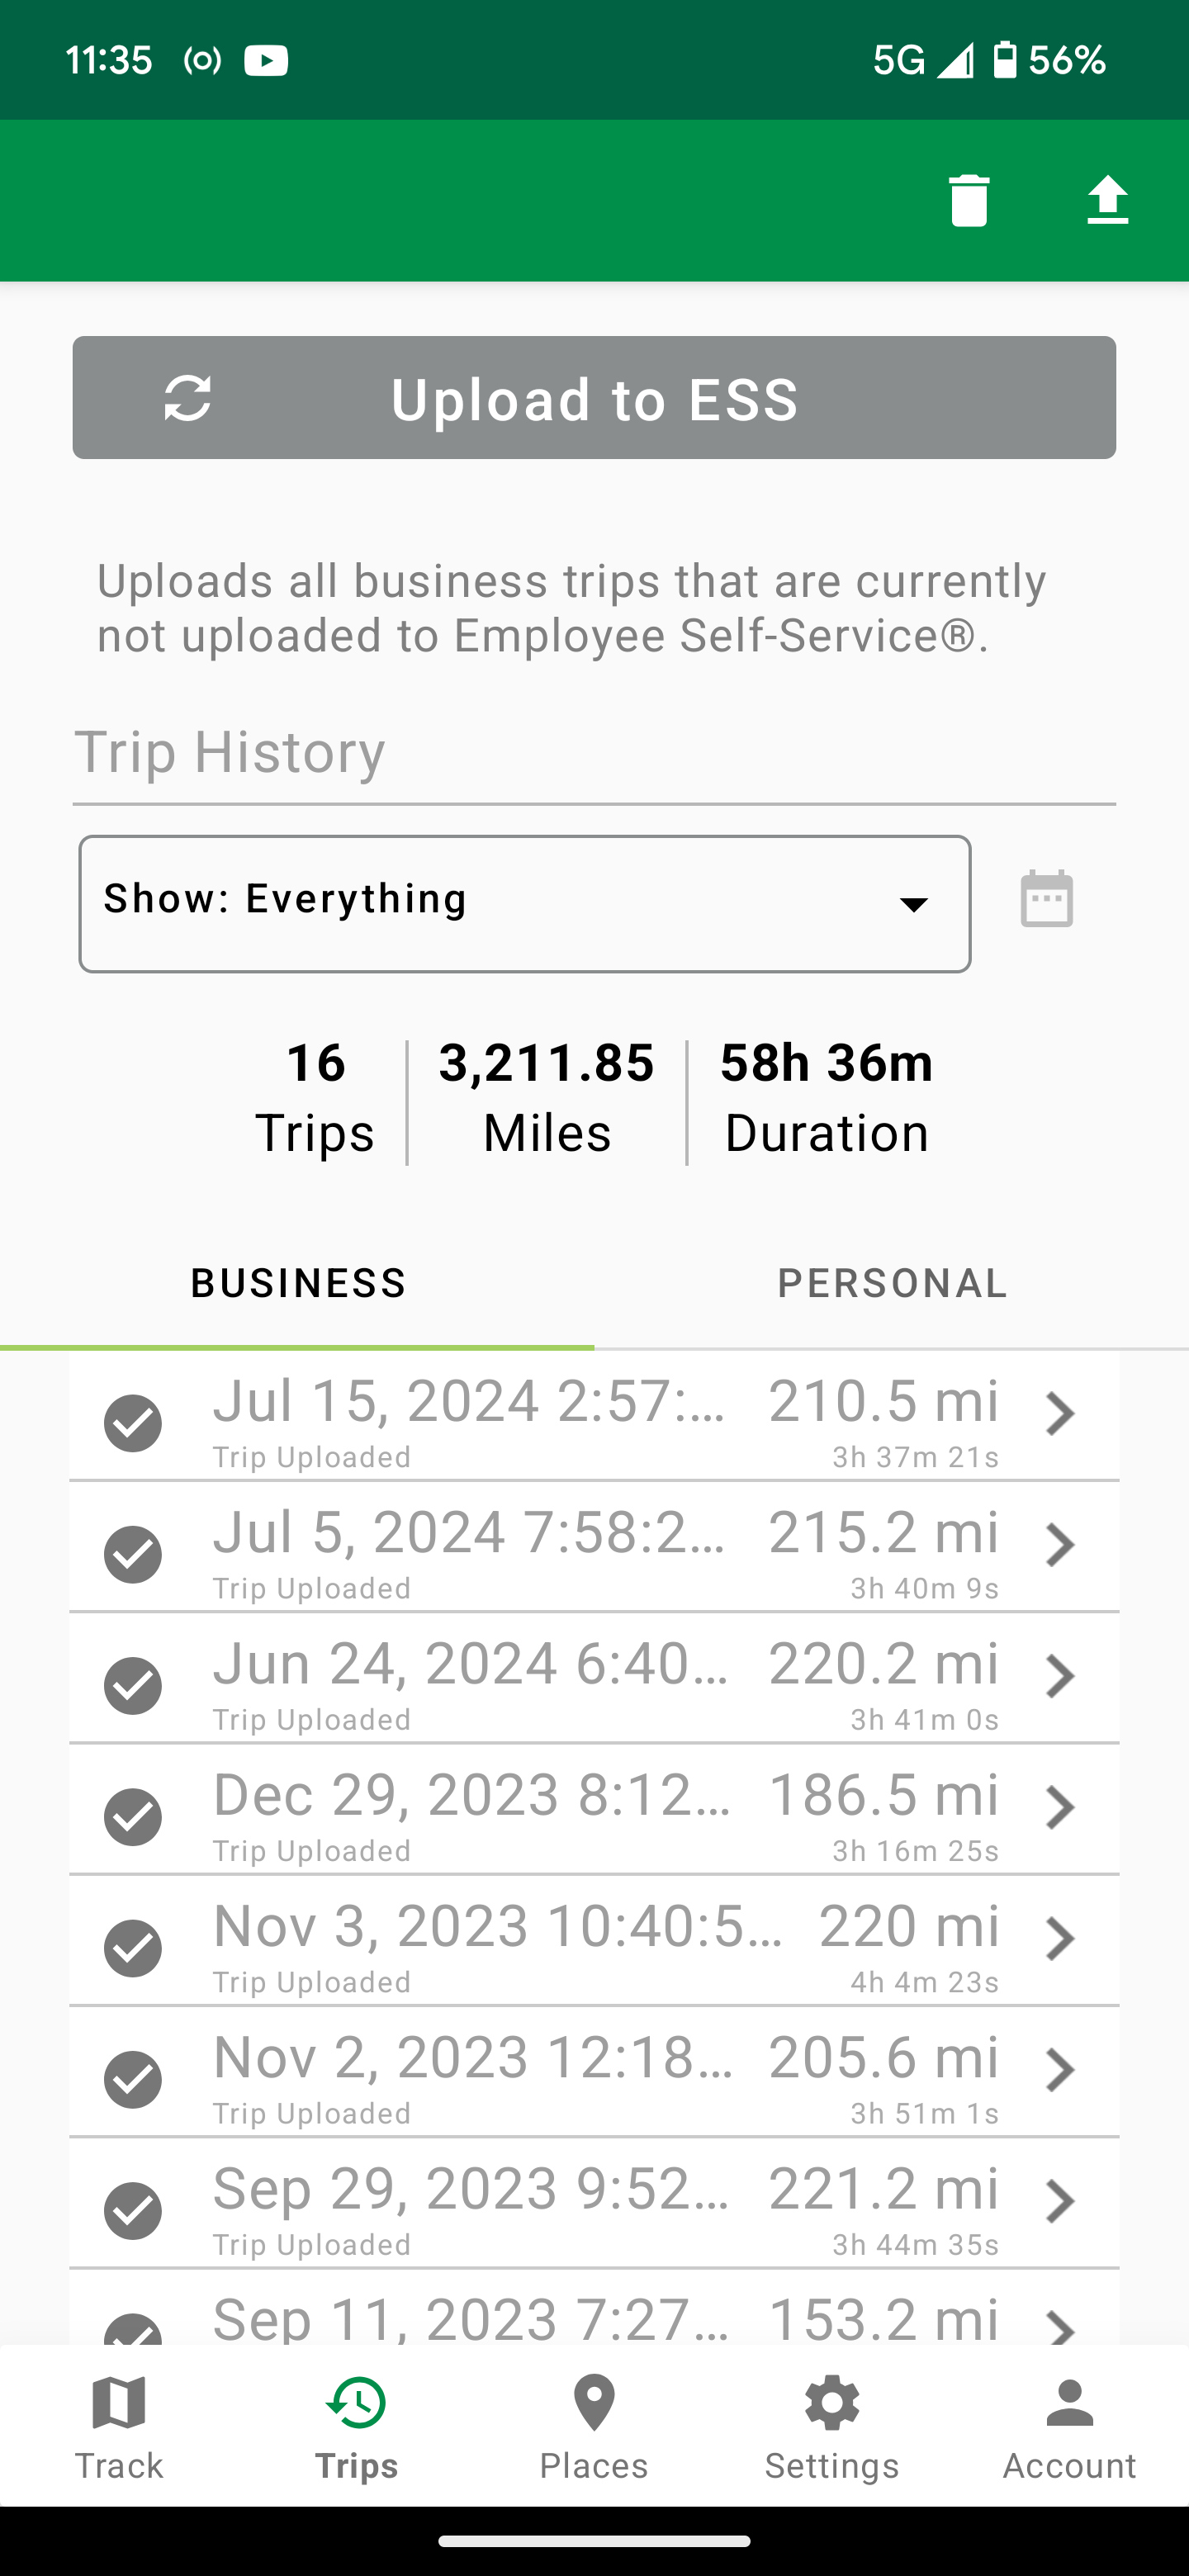Open the calendar date filter icon
The image size is (1189, 2576).
[1046, 899]
